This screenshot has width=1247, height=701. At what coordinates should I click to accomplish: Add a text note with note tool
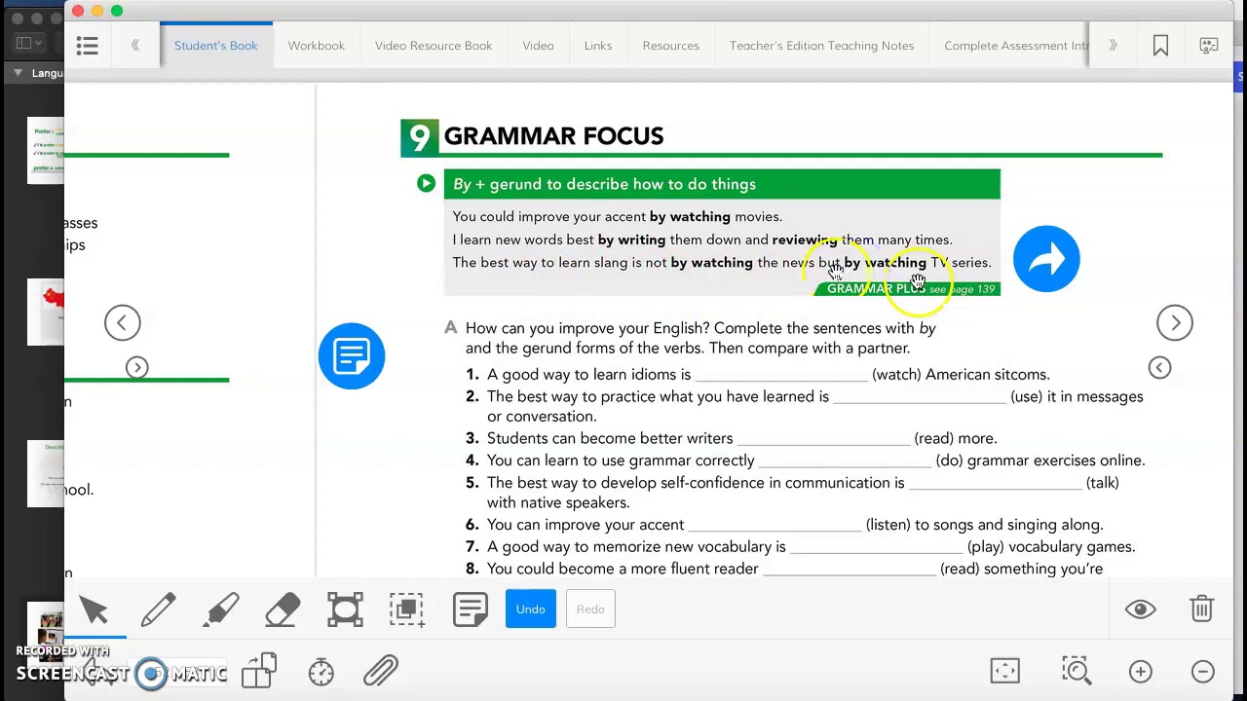470,610
